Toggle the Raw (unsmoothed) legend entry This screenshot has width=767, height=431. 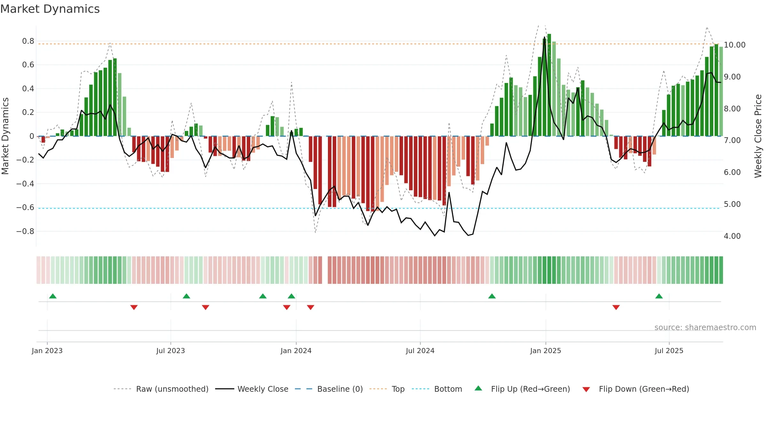coord(161,389)
